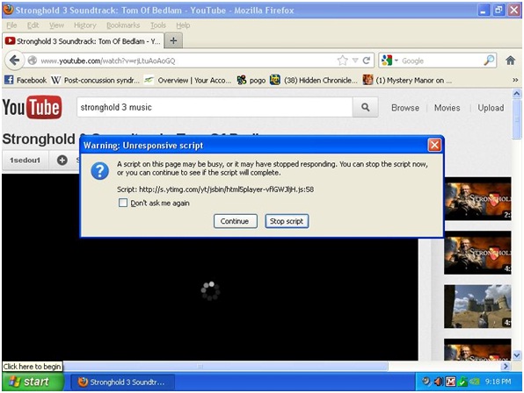Open Bookmarks menu

pyautogui.click(x=123, y=25)
